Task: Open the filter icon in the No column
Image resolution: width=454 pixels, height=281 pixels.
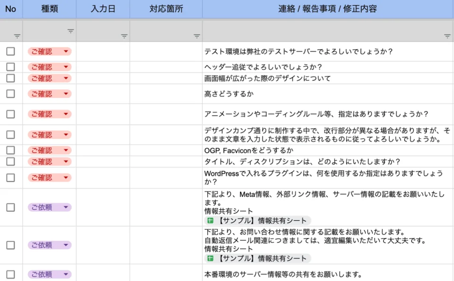Action: (17, 36)
